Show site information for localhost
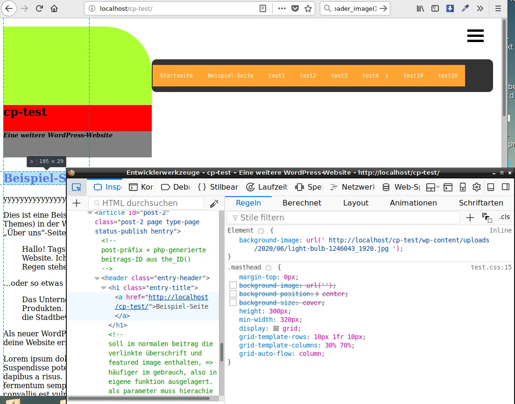The width and height of the screenshot is (515, 404). point(92,8)
